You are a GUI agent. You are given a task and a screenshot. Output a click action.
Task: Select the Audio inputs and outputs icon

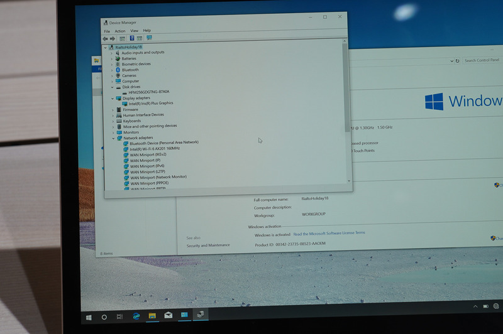118,53
